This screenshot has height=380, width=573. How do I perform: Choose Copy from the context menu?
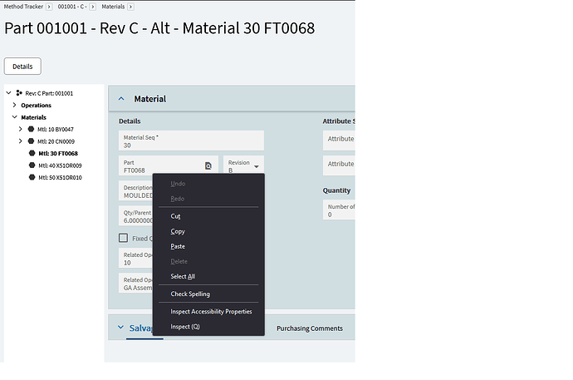click(x=208, y=231)
